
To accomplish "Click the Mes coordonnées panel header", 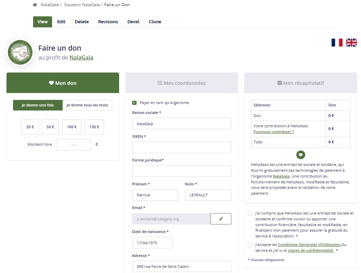I will point(182,83).
